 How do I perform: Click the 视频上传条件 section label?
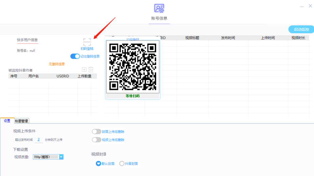[25, 131]
